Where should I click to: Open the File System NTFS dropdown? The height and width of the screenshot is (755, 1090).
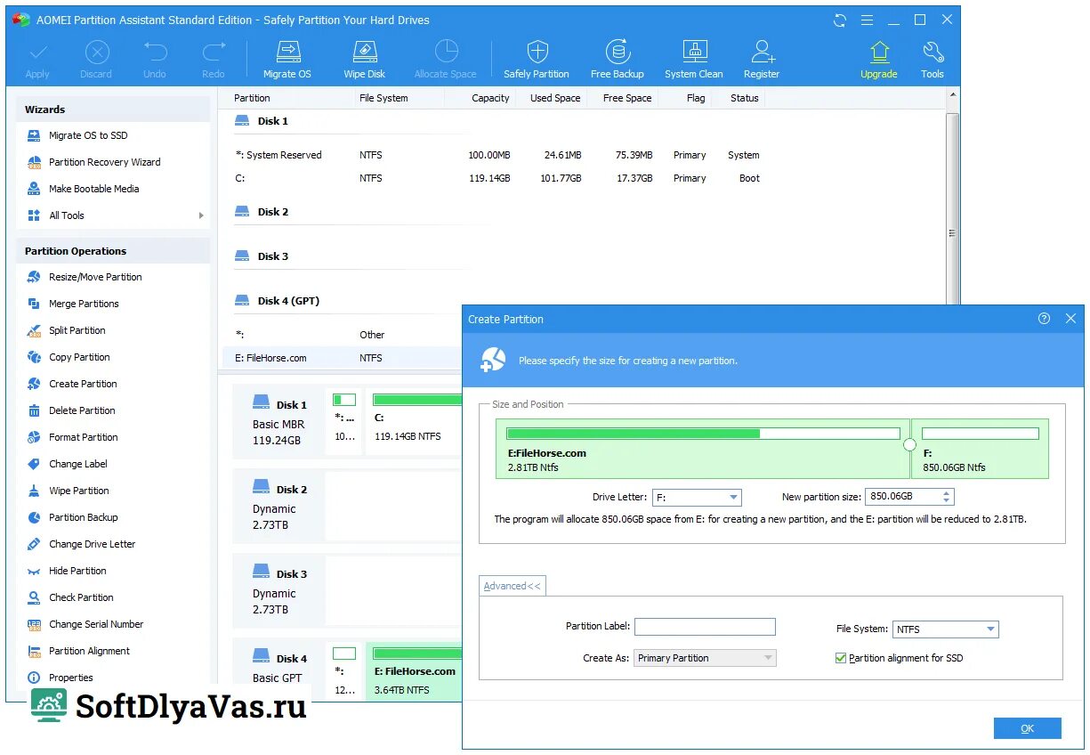[x=946, y=629]
